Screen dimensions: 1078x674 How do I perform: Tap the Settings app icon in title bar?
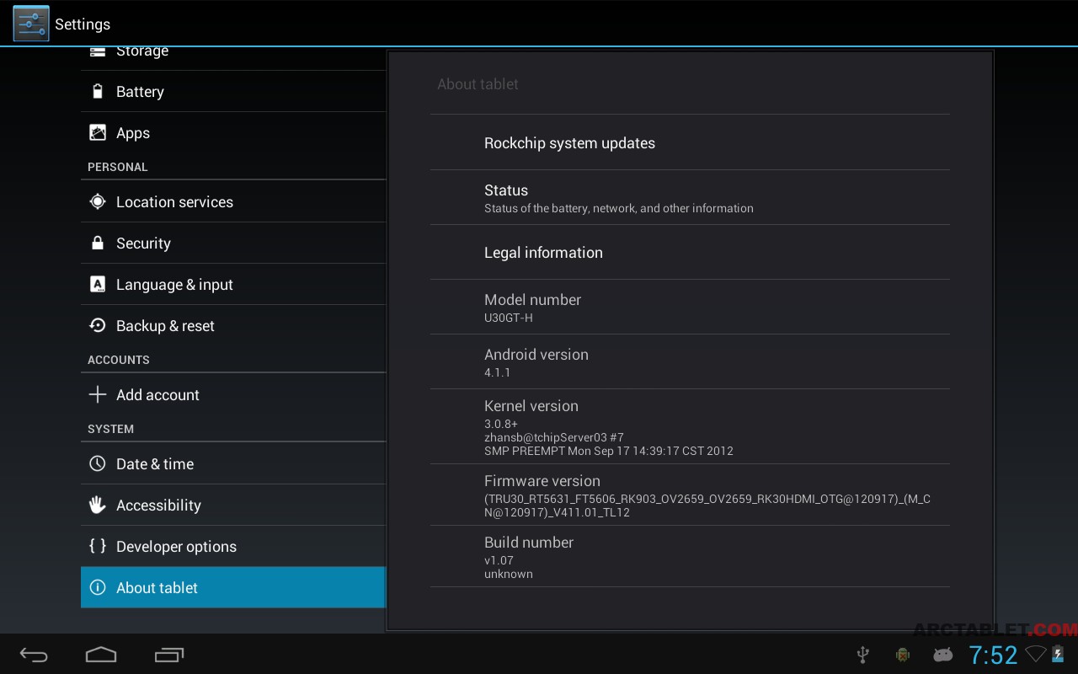30,23
